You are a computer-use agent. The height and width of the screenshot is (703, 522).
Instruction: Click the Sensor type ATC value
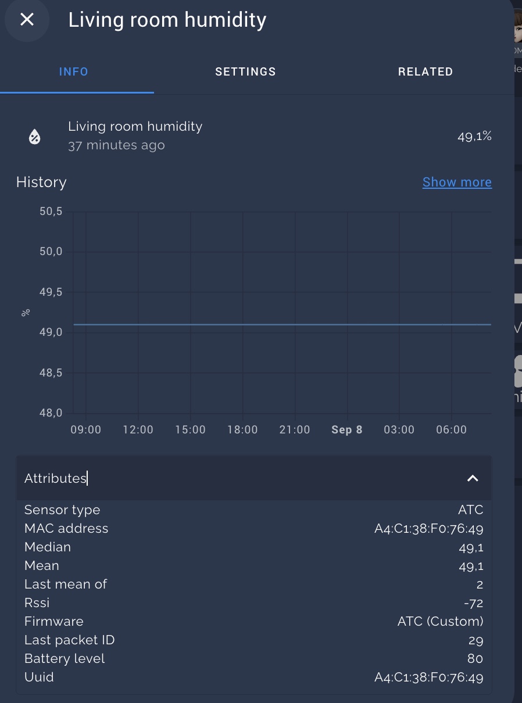[x=471, y=510]
